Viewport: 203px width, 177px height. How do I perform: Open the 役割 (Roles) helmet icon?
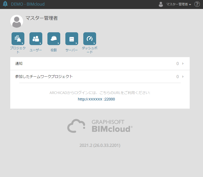point(54,39)
